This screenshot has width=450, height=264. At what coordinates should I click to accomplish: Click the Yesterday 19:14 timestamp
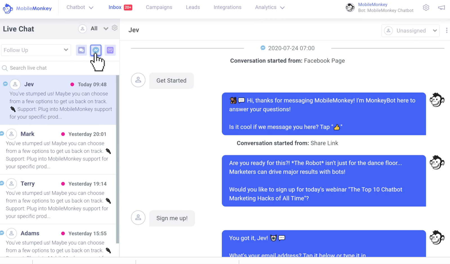[x=87, y=184]
